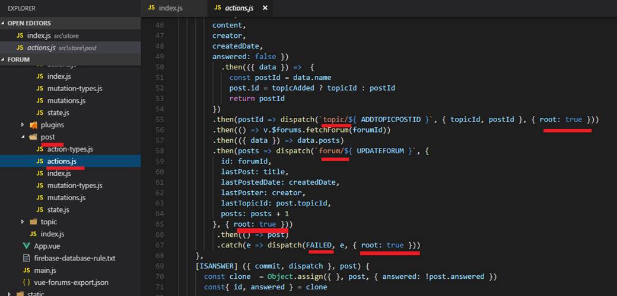
Task: Open index.js directly above App.vue
Action: (52, 234)
